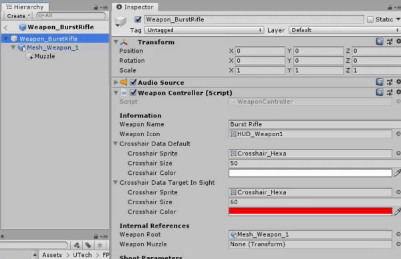
Task: Lock the Inspector panel
Action: [x=390, y=7]
